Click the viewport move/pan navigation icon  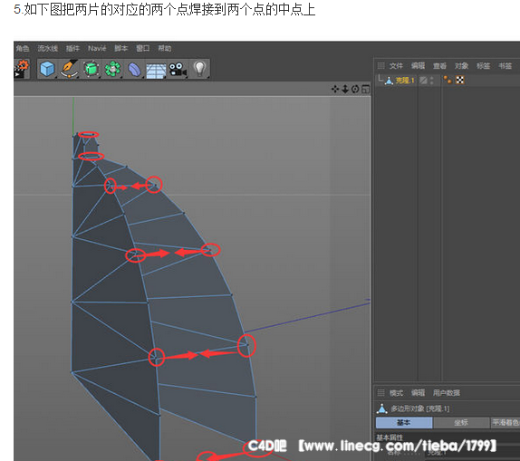tap(335, 90)
